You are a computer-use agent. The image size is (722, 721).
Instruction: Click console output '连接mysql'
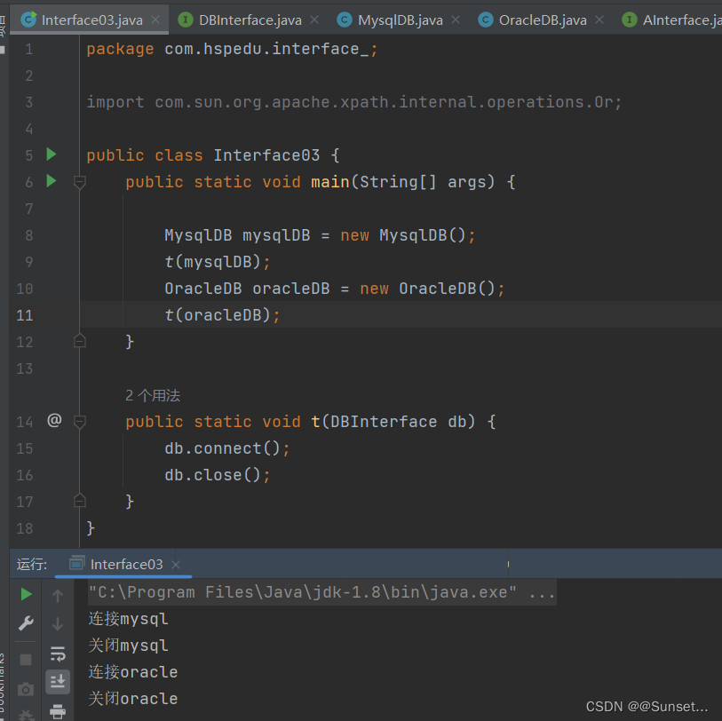pos(128,619)
